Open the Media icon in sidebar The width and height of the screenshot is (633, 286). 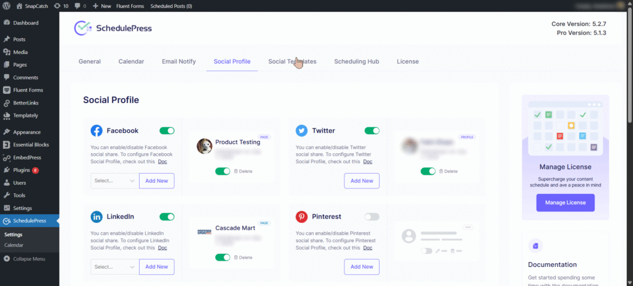(6, 52)
